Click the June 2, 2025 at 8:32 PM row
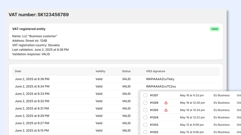This screenshot has height=135, width=241. [76, 101]
